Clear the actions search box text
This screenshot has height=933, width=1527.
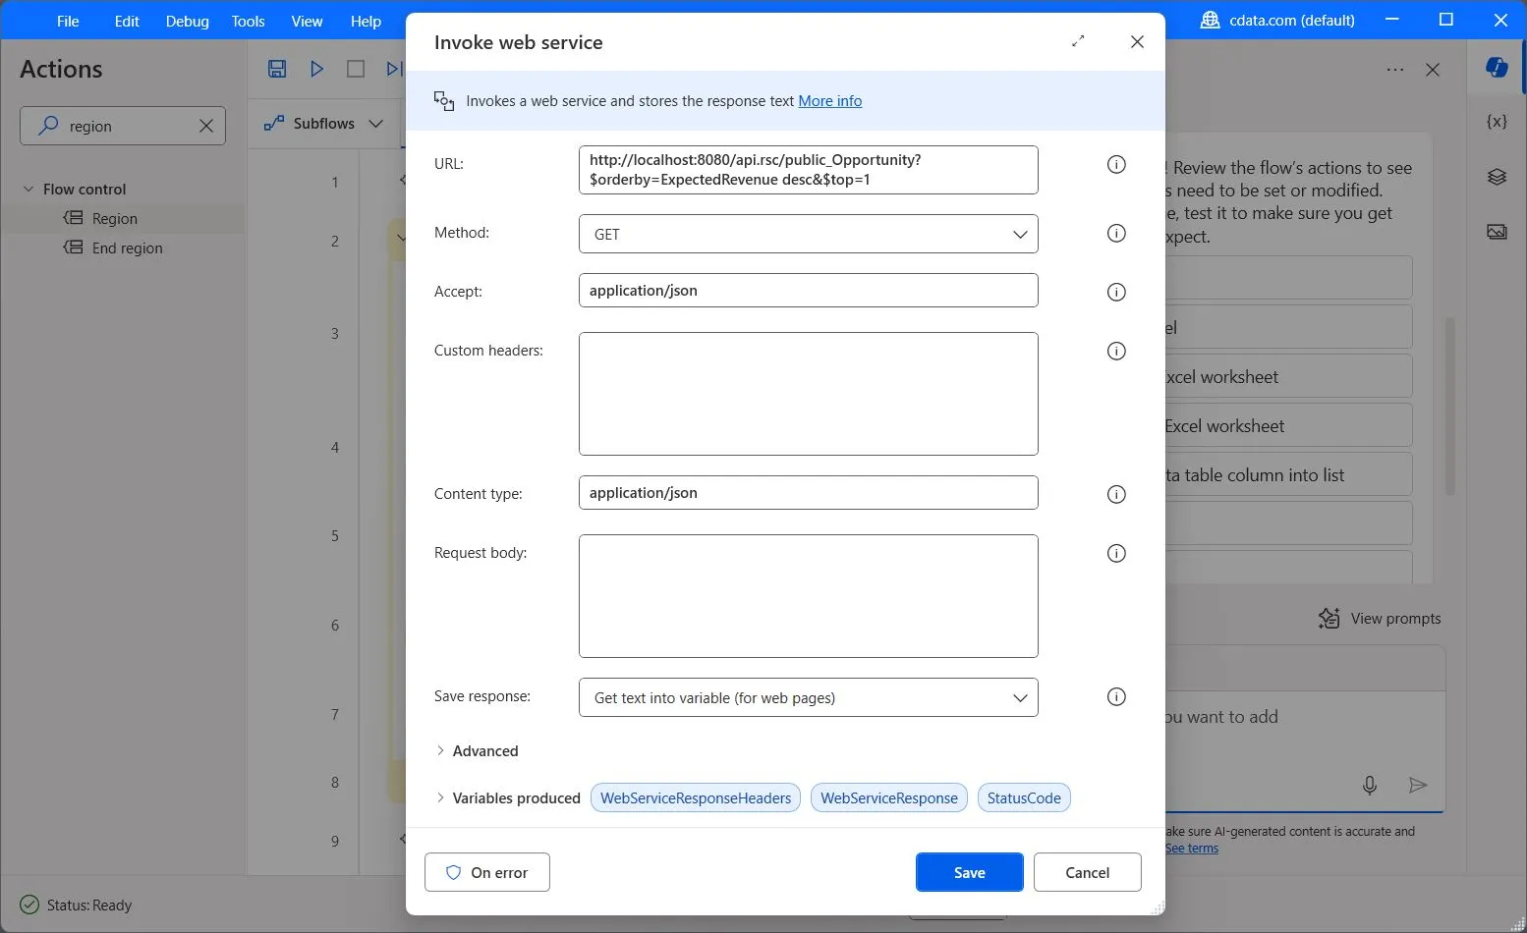[206, 126]
